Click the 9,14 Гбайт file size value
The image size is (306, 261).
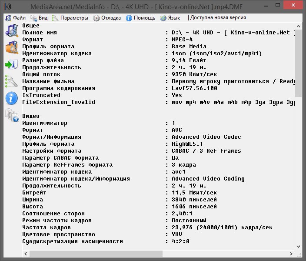(x=189, y=60)
